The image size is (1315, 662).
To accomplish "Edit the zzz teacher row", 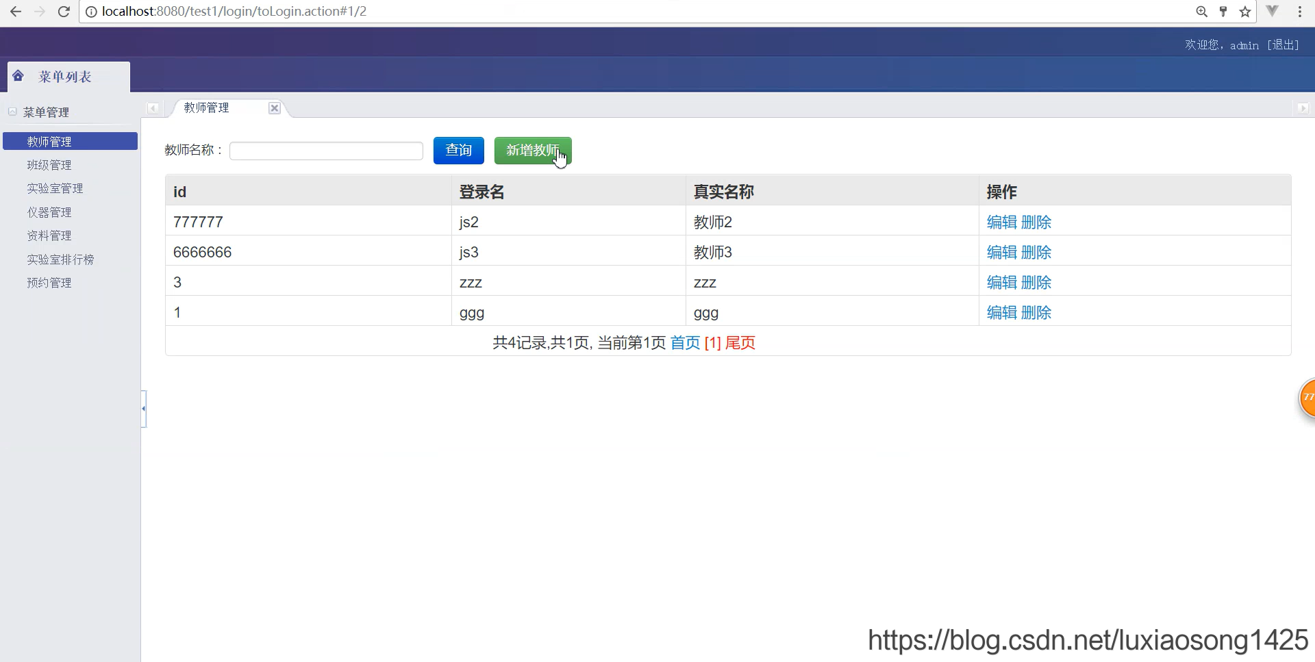I will pyautogui.click(x=1001, y=282).
